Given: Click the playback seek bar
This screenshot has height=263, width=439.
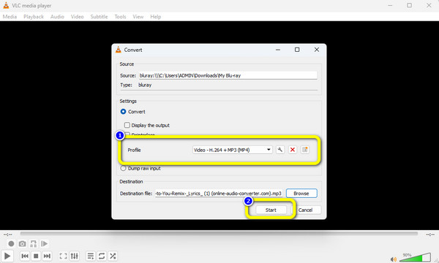Looking at the screenshot, I should (x=219, y=234).
